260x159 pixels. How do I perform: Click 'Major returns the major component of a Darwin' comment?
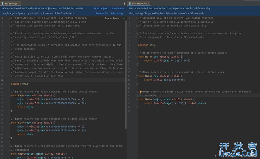click(183, 53)
